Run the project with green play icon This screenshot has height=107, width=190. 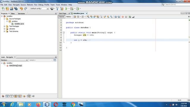[66, 9]
